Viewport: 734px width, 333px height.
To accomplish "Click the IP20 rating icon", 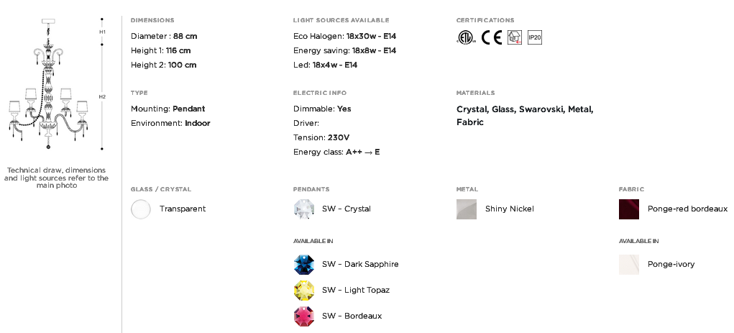I will (535, 37).
